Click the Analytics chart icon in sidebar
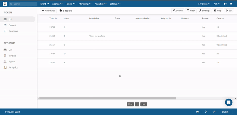The width and height of the screenshot is (237, 115). click(5, 68)
